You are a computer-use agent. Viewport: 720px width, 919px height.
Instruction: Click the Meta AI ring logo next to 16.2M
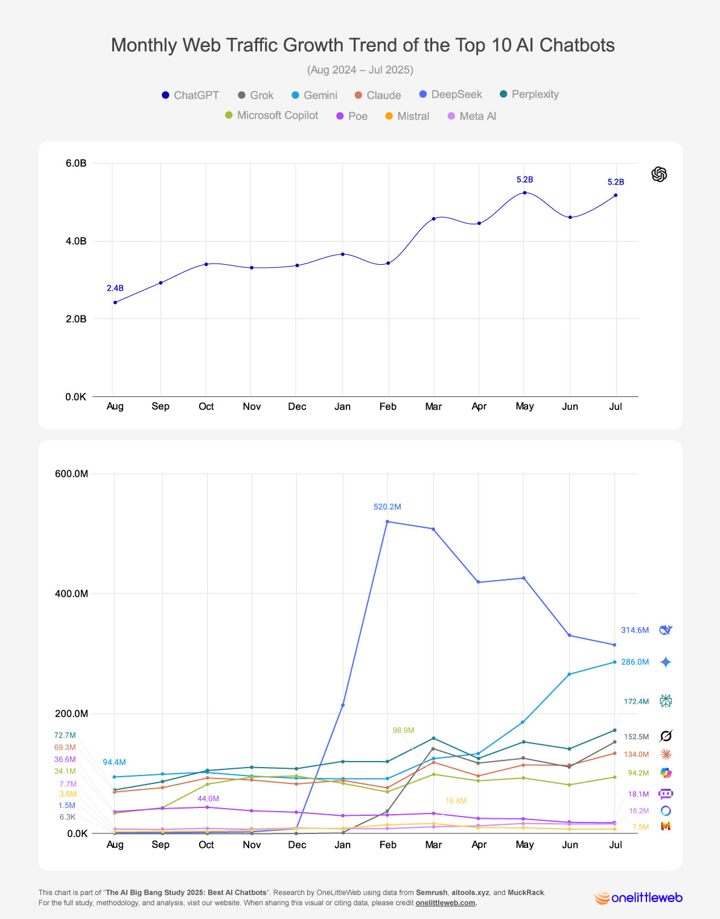[666, 811]
